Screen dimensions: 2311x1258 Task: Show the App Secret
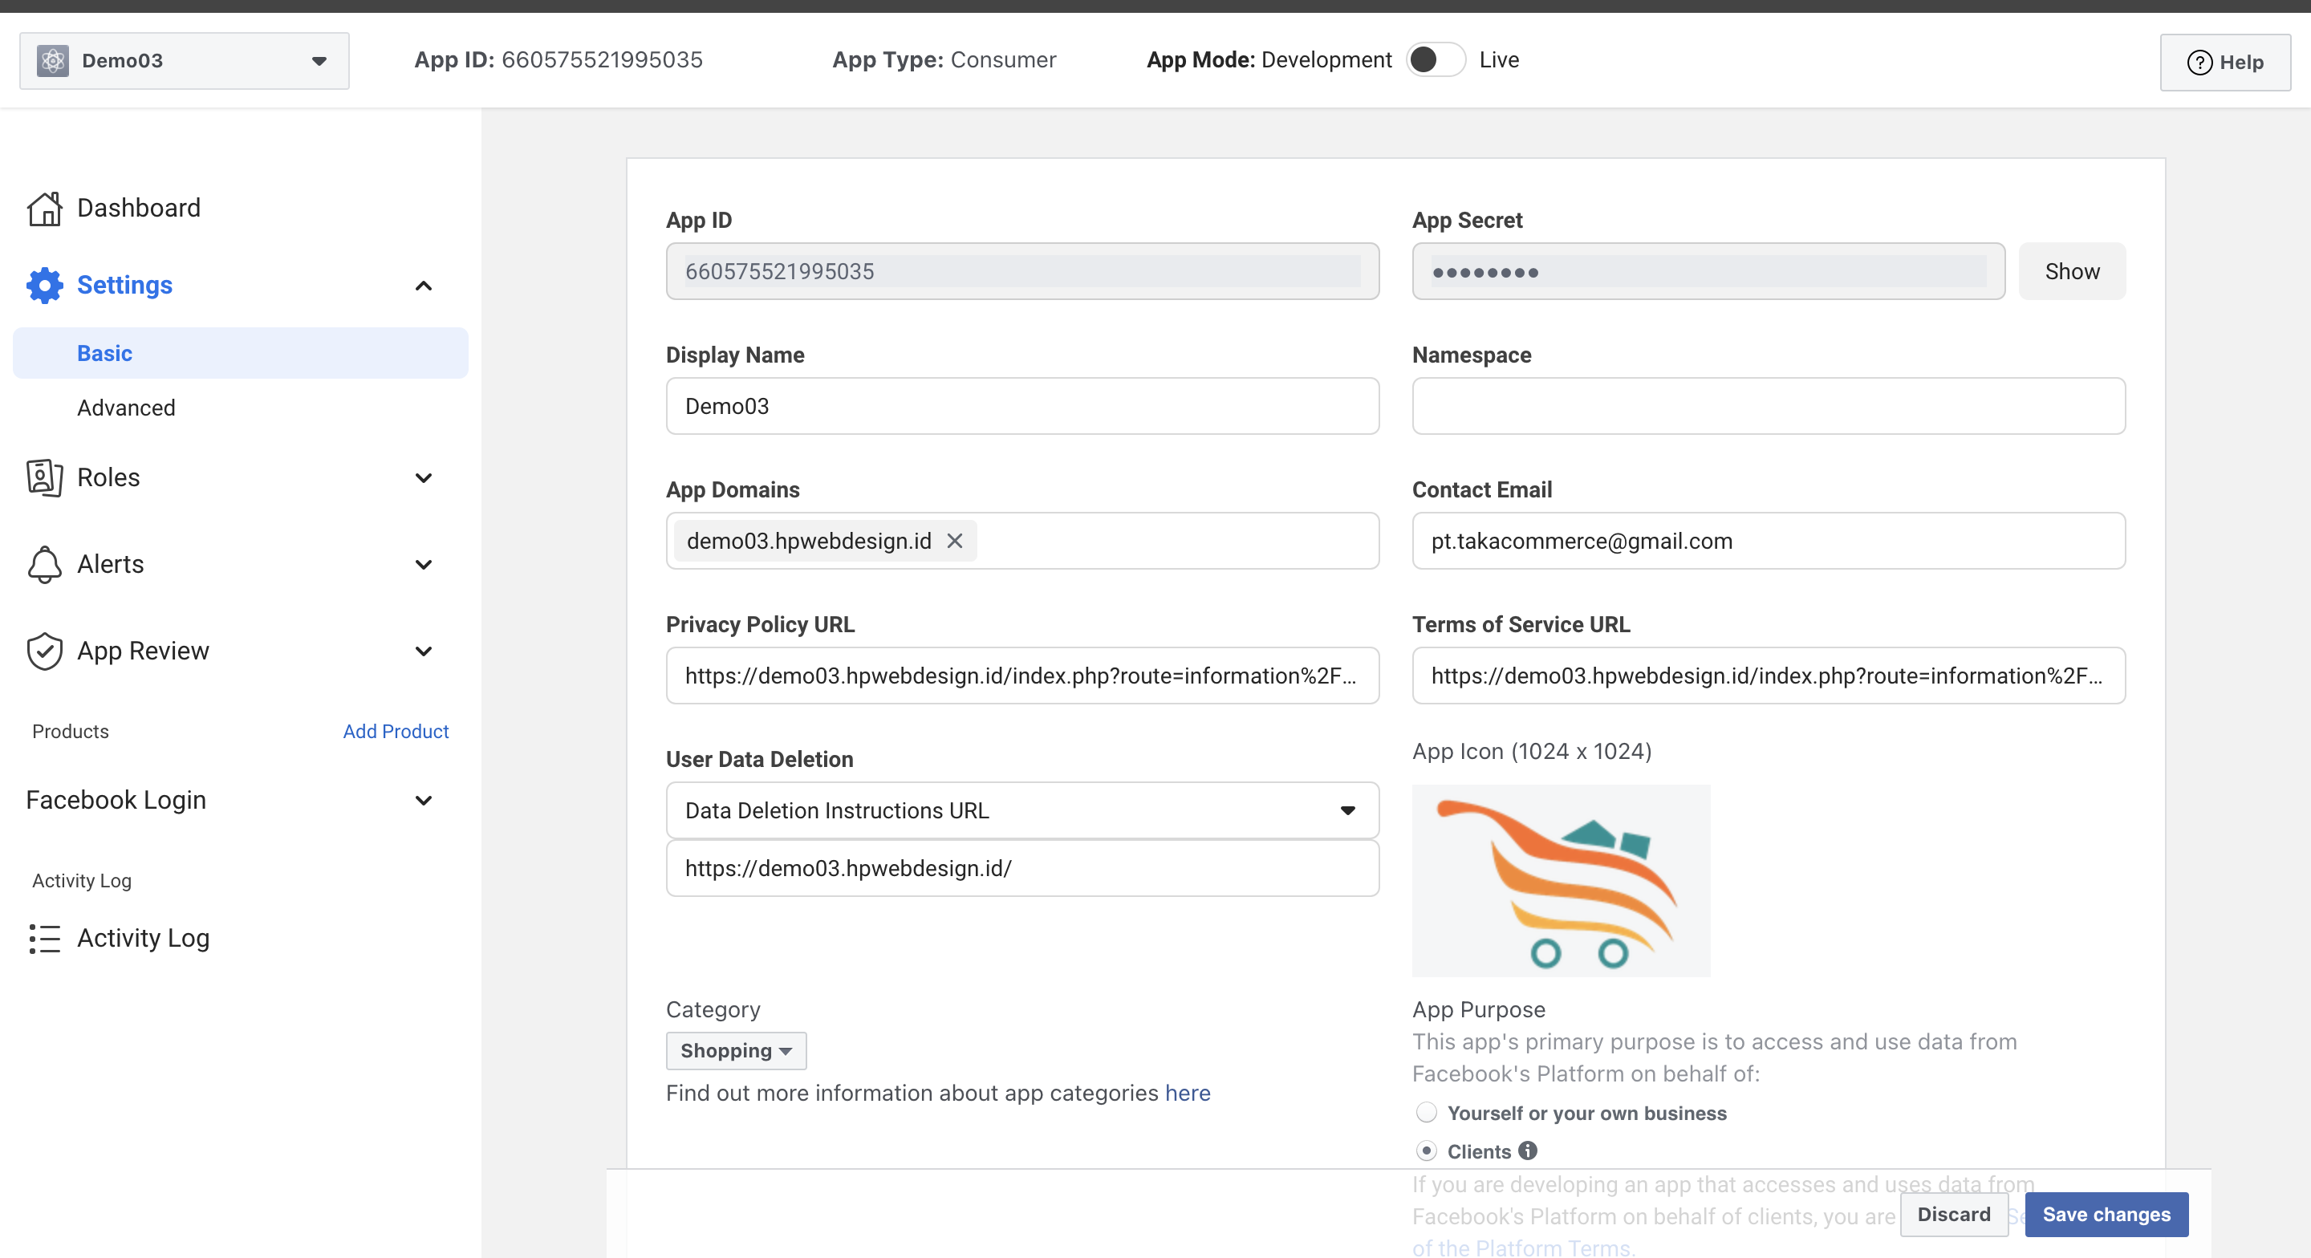[2071, 272]
